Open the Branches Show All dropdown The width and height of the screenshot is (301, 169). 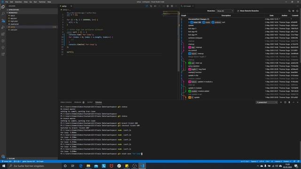(x=225, y=11)
